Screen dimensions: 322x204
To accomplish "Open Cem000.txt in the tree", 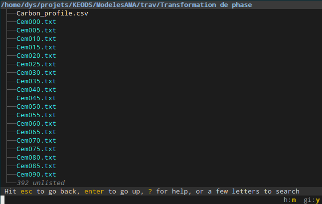I will click(36, 22).
